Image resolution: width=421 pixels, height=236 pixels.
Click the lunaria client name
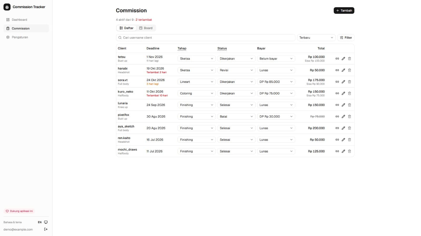click(123, 103)
